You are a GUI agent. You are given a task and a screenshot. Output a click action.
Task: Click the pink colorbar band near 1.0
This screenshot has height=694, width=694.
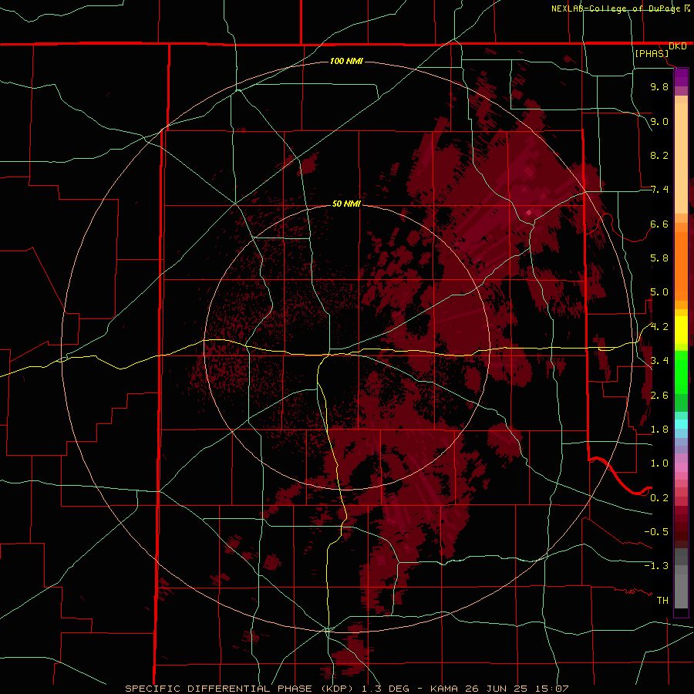click(681, 467)
